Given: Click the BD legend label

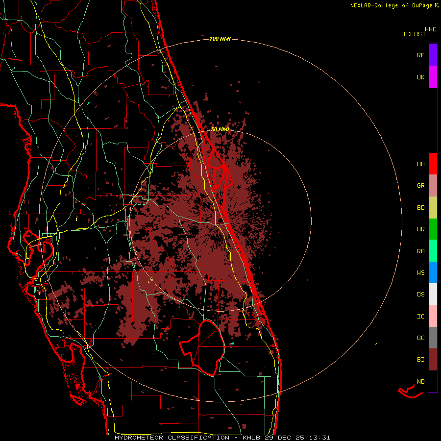Looking at the screenshot, I should point(420,208).
